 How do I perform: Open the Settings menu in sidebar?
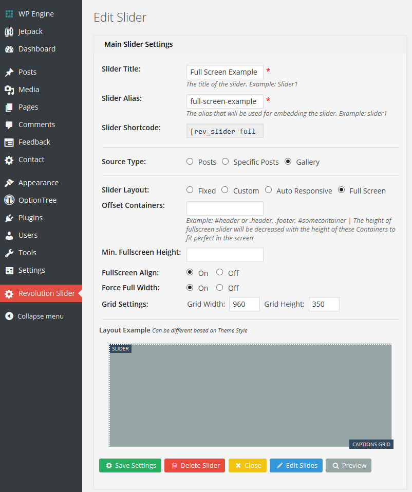click(10, 270)
